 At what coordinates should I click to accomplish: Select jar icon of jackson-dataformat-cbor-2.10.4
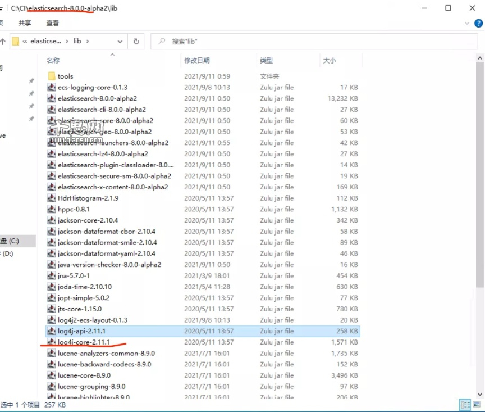pos(52,232)
